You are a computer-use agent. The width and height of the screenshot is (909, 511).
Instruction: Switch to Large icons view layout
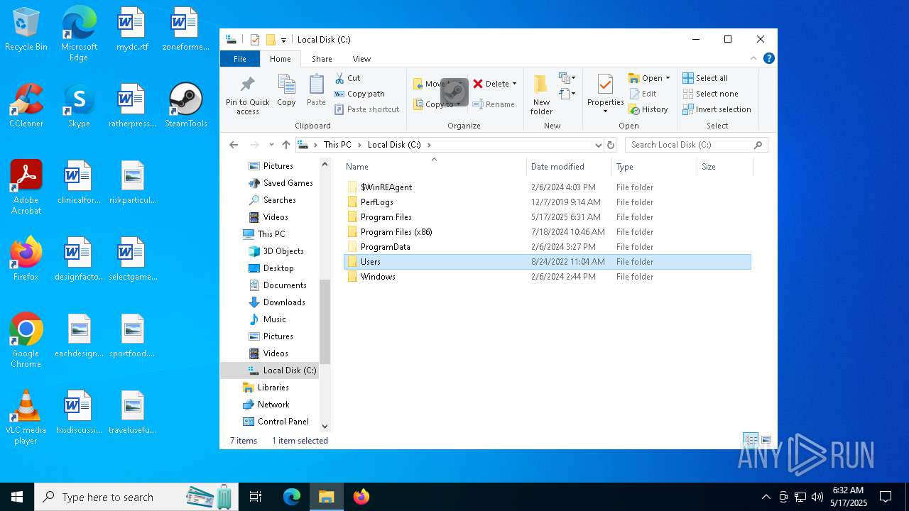[766, 441]
